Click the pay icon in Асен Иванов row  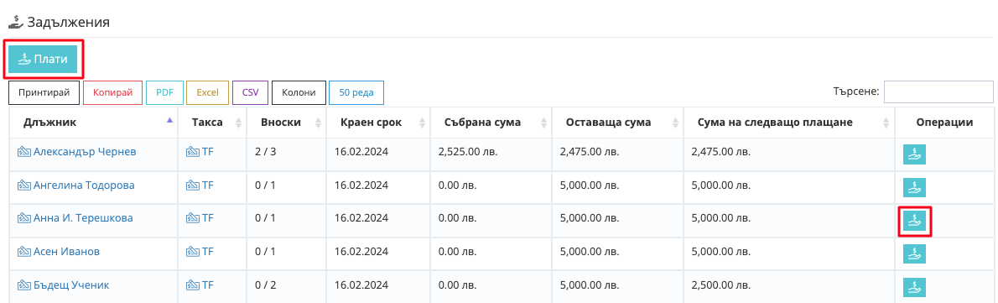(915, 253)
